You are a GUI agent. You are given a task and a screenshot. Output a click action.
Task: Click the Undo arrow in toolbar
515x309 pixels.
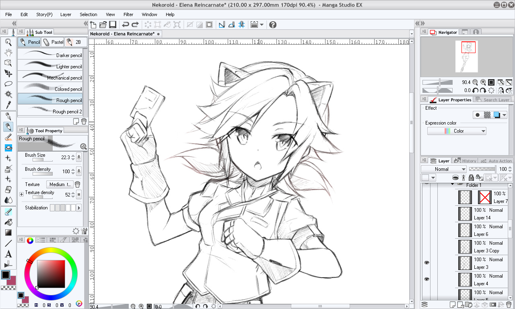tap(126, 25)
